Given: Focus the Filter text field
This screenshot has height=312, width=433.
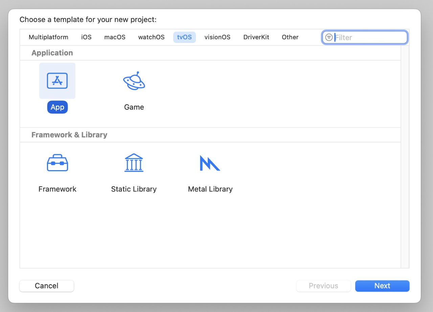Looking at the screenshot, I should coord(365,38).
